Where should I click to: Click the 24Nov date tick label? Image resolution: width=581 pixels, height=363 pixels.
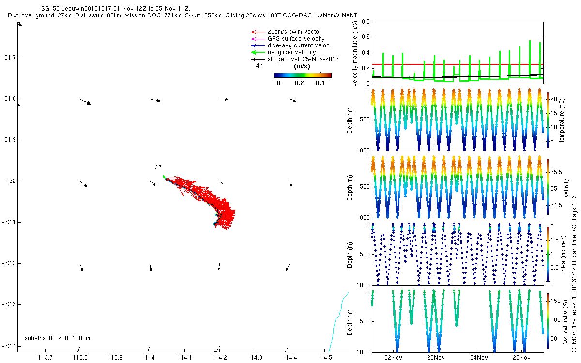click(x=478, y=358)
